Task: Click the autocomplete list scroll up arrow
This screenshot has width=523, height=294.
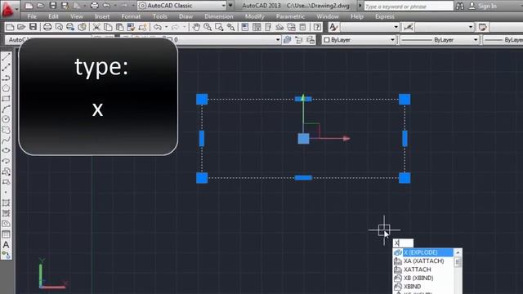Action: click(458, 252)
